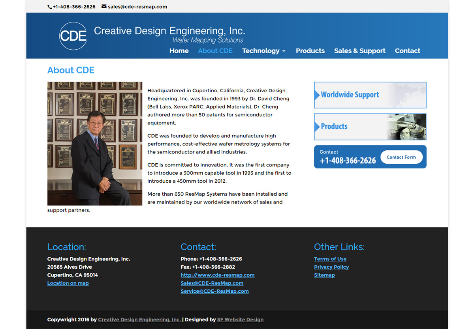Screen dimensions: 474x329
Task: Select the Sales & Support menu item
Action: [359, 50]
